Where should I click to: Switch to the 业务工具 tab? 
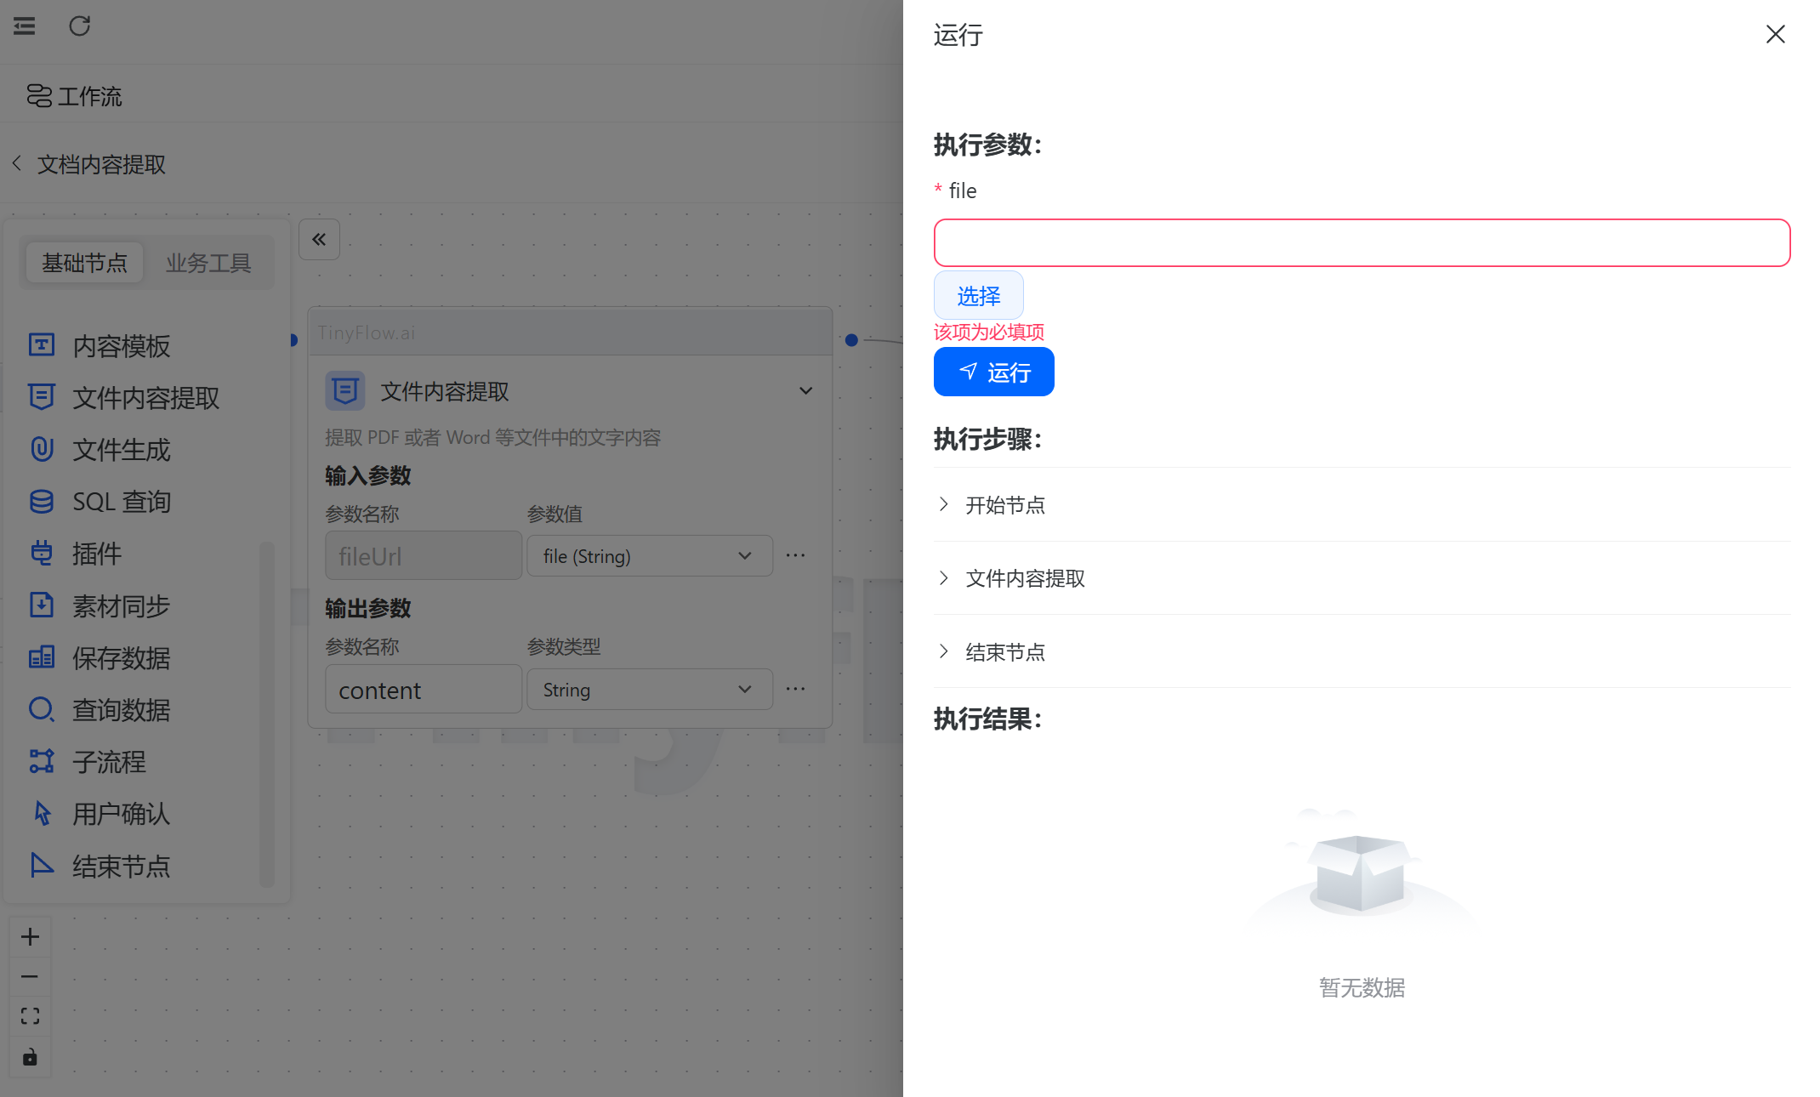208,263
